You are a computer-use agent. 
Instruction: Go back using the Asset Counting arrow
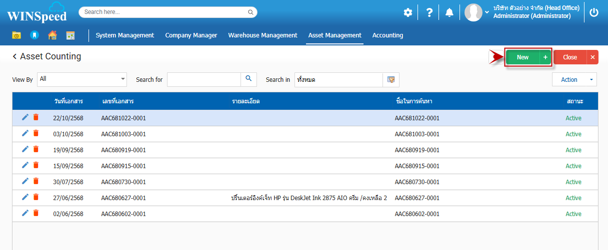[x=15, y=57]
